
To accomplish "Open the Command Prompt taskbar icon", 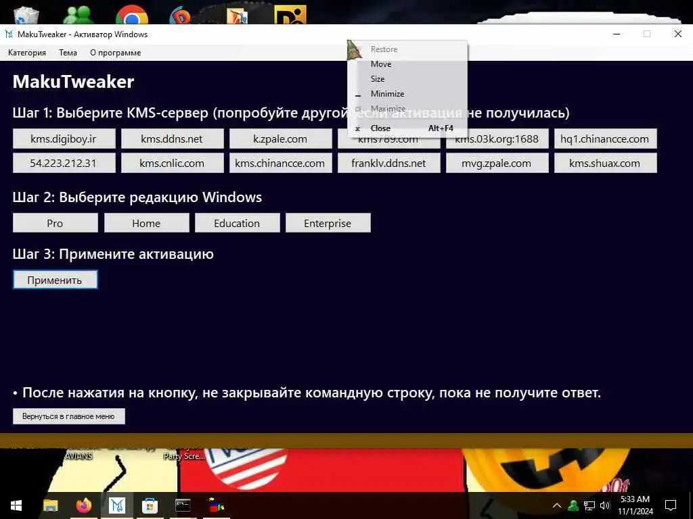I will [183, 505].
